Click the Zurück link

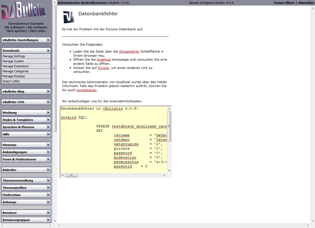pos(103,68)
